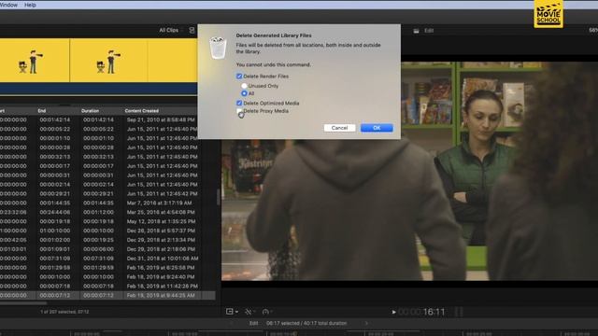The image size is (598, 336).
Task: Click the browser vertical scrollbar handle
Action: click(x=218, y=197)
